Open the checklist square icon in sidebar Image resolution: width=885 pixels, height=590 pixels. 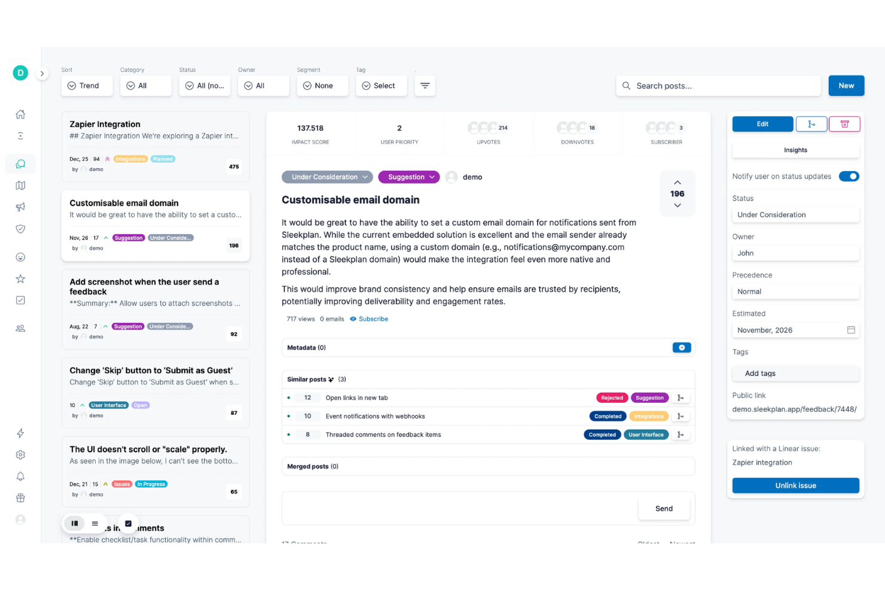[x=20, y=300]
